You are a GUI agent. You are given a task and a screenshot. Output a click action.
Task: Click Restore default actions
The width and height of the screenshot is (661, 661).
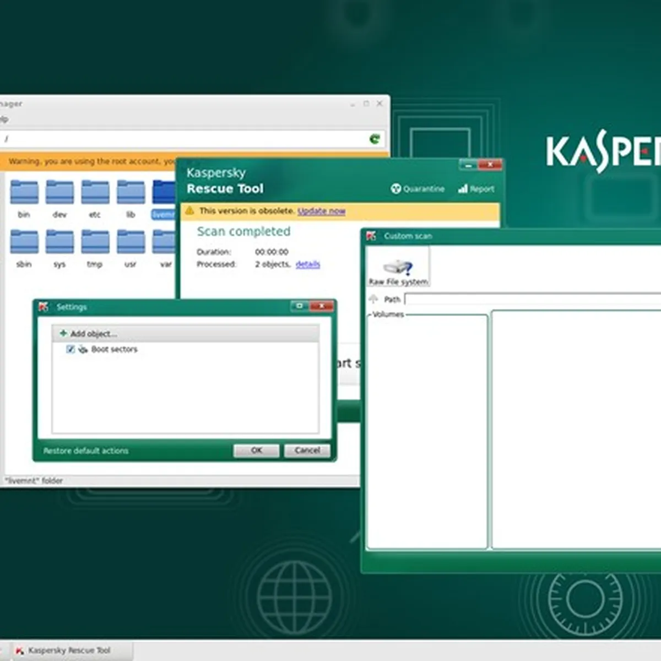pyautogui.click(x=86, y=451)
